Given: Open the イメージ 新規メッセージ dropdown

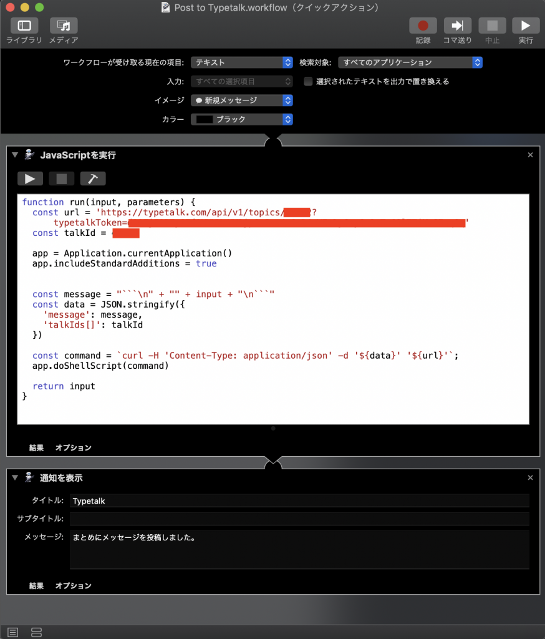Looking at the screenshot, I should tap(242, 100).
